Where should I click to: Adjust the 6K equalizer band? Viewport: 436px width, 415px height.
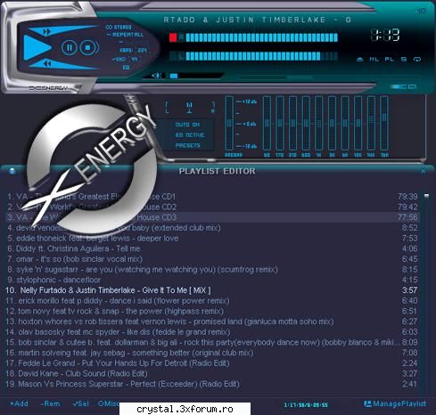click(345, 123)
